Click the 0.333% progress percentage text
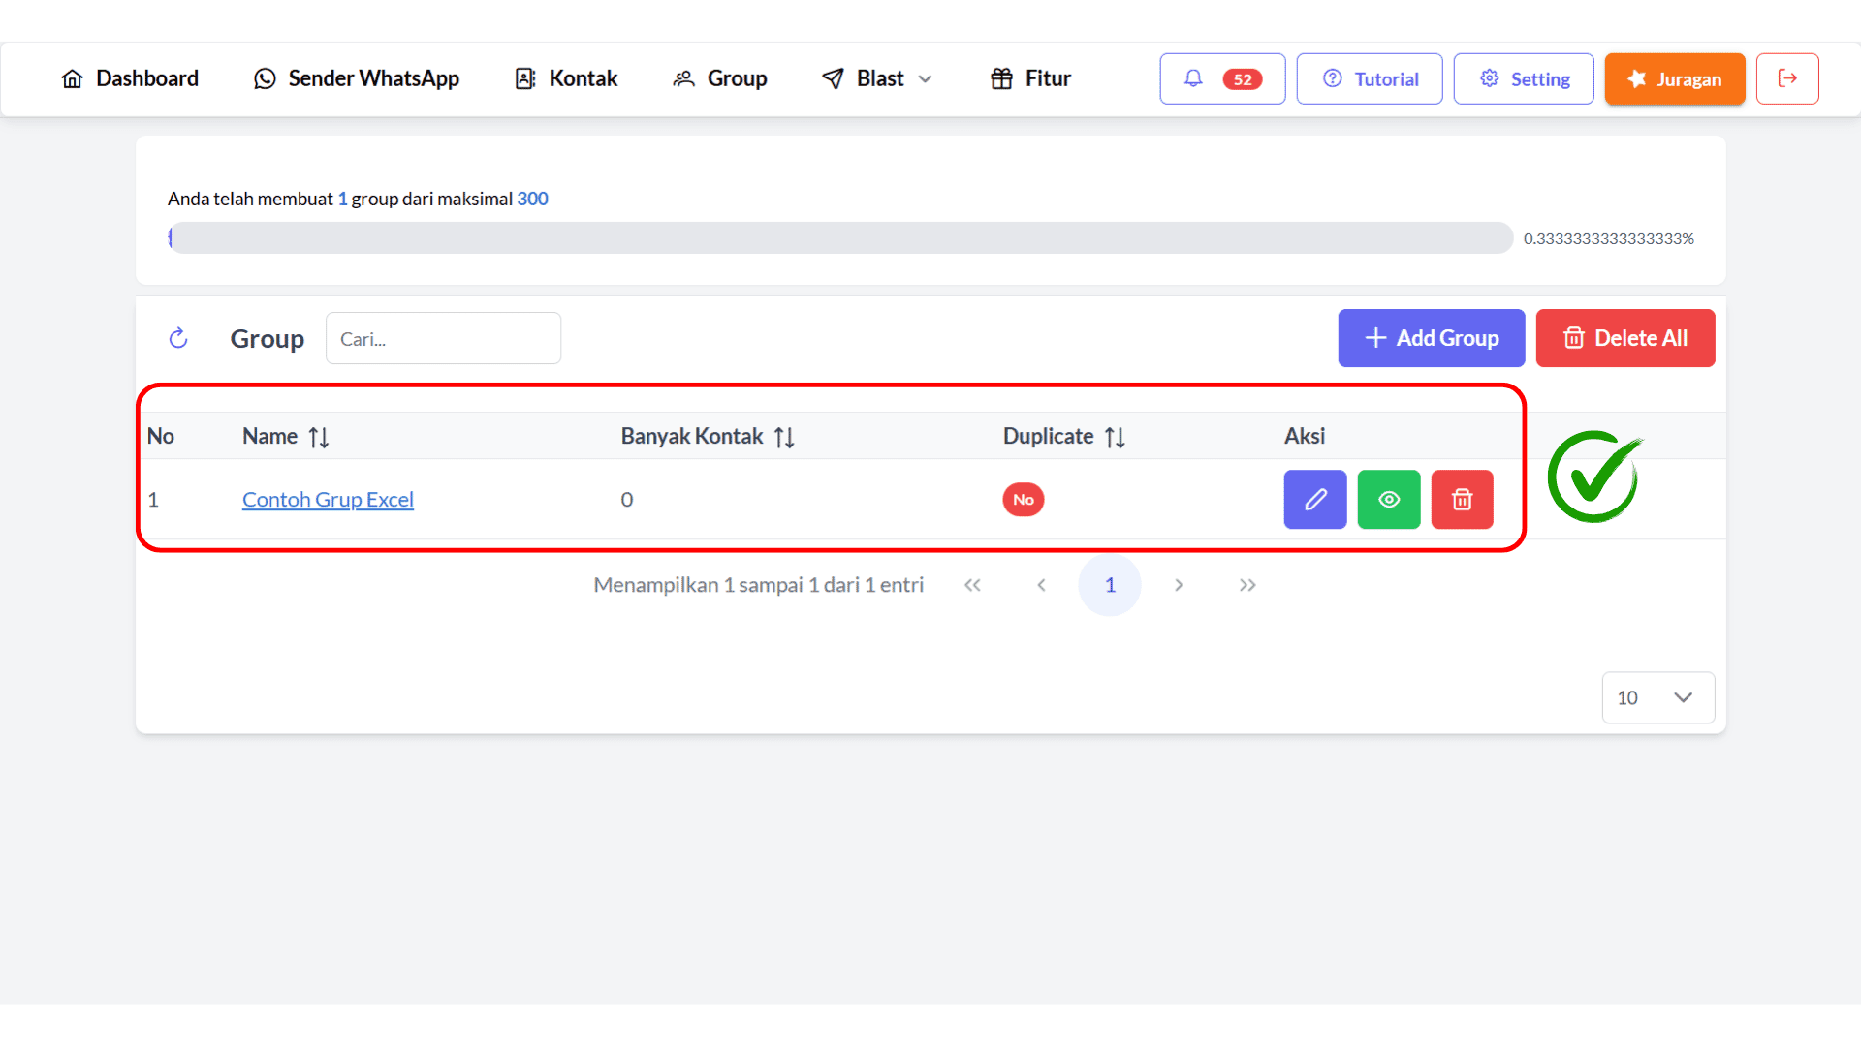Image resolution: width=1861 pixels, height=1046 pixels. [1609, 238]
